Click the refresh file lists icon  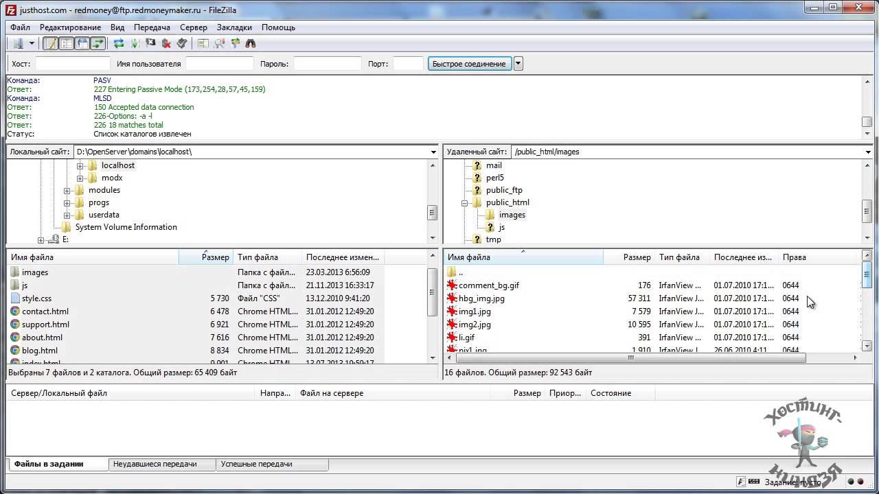(x=119, y=43)
